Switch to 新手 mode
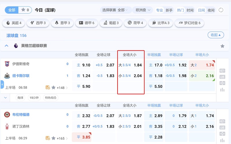231x144 pixels. click(x=169, y=10)
